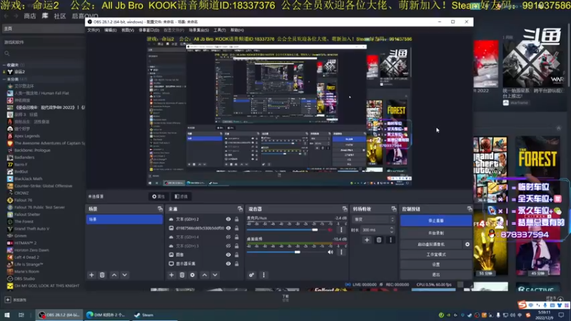
Task: Move the scene up with the up arrow
Action: 114,275
